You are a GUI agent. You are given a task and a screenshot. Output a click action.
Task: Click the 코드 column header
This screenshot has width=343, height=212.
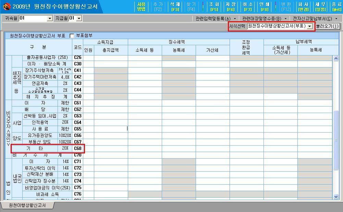tap(78, 47)
